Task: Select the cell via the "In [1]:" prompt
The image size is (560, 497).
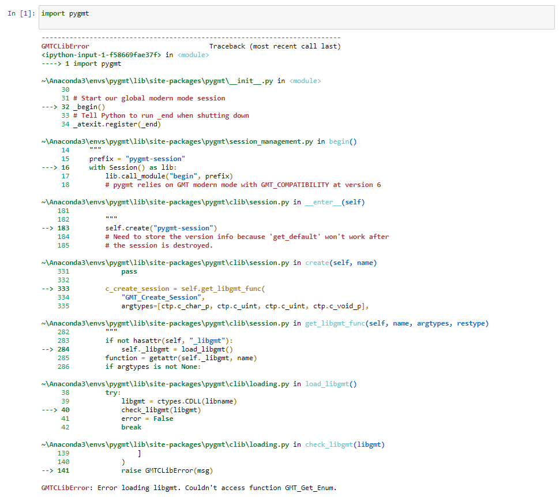Action: [x=21, y=13]
